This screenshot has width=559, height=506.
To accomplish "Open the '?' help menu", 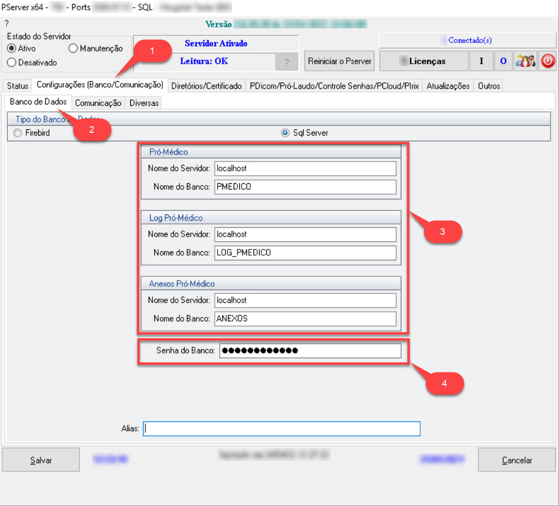I will pos(7,24).
